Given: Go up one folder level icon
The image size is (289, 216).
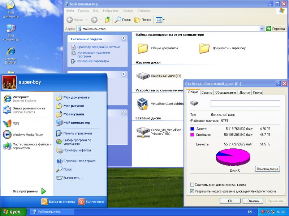Looking at the screenshot, I should (108, 20).
